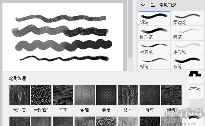Pick the 碳笔 charcoal brush
The height and width of the screenshot is (126, 205).
click(187, 62)
